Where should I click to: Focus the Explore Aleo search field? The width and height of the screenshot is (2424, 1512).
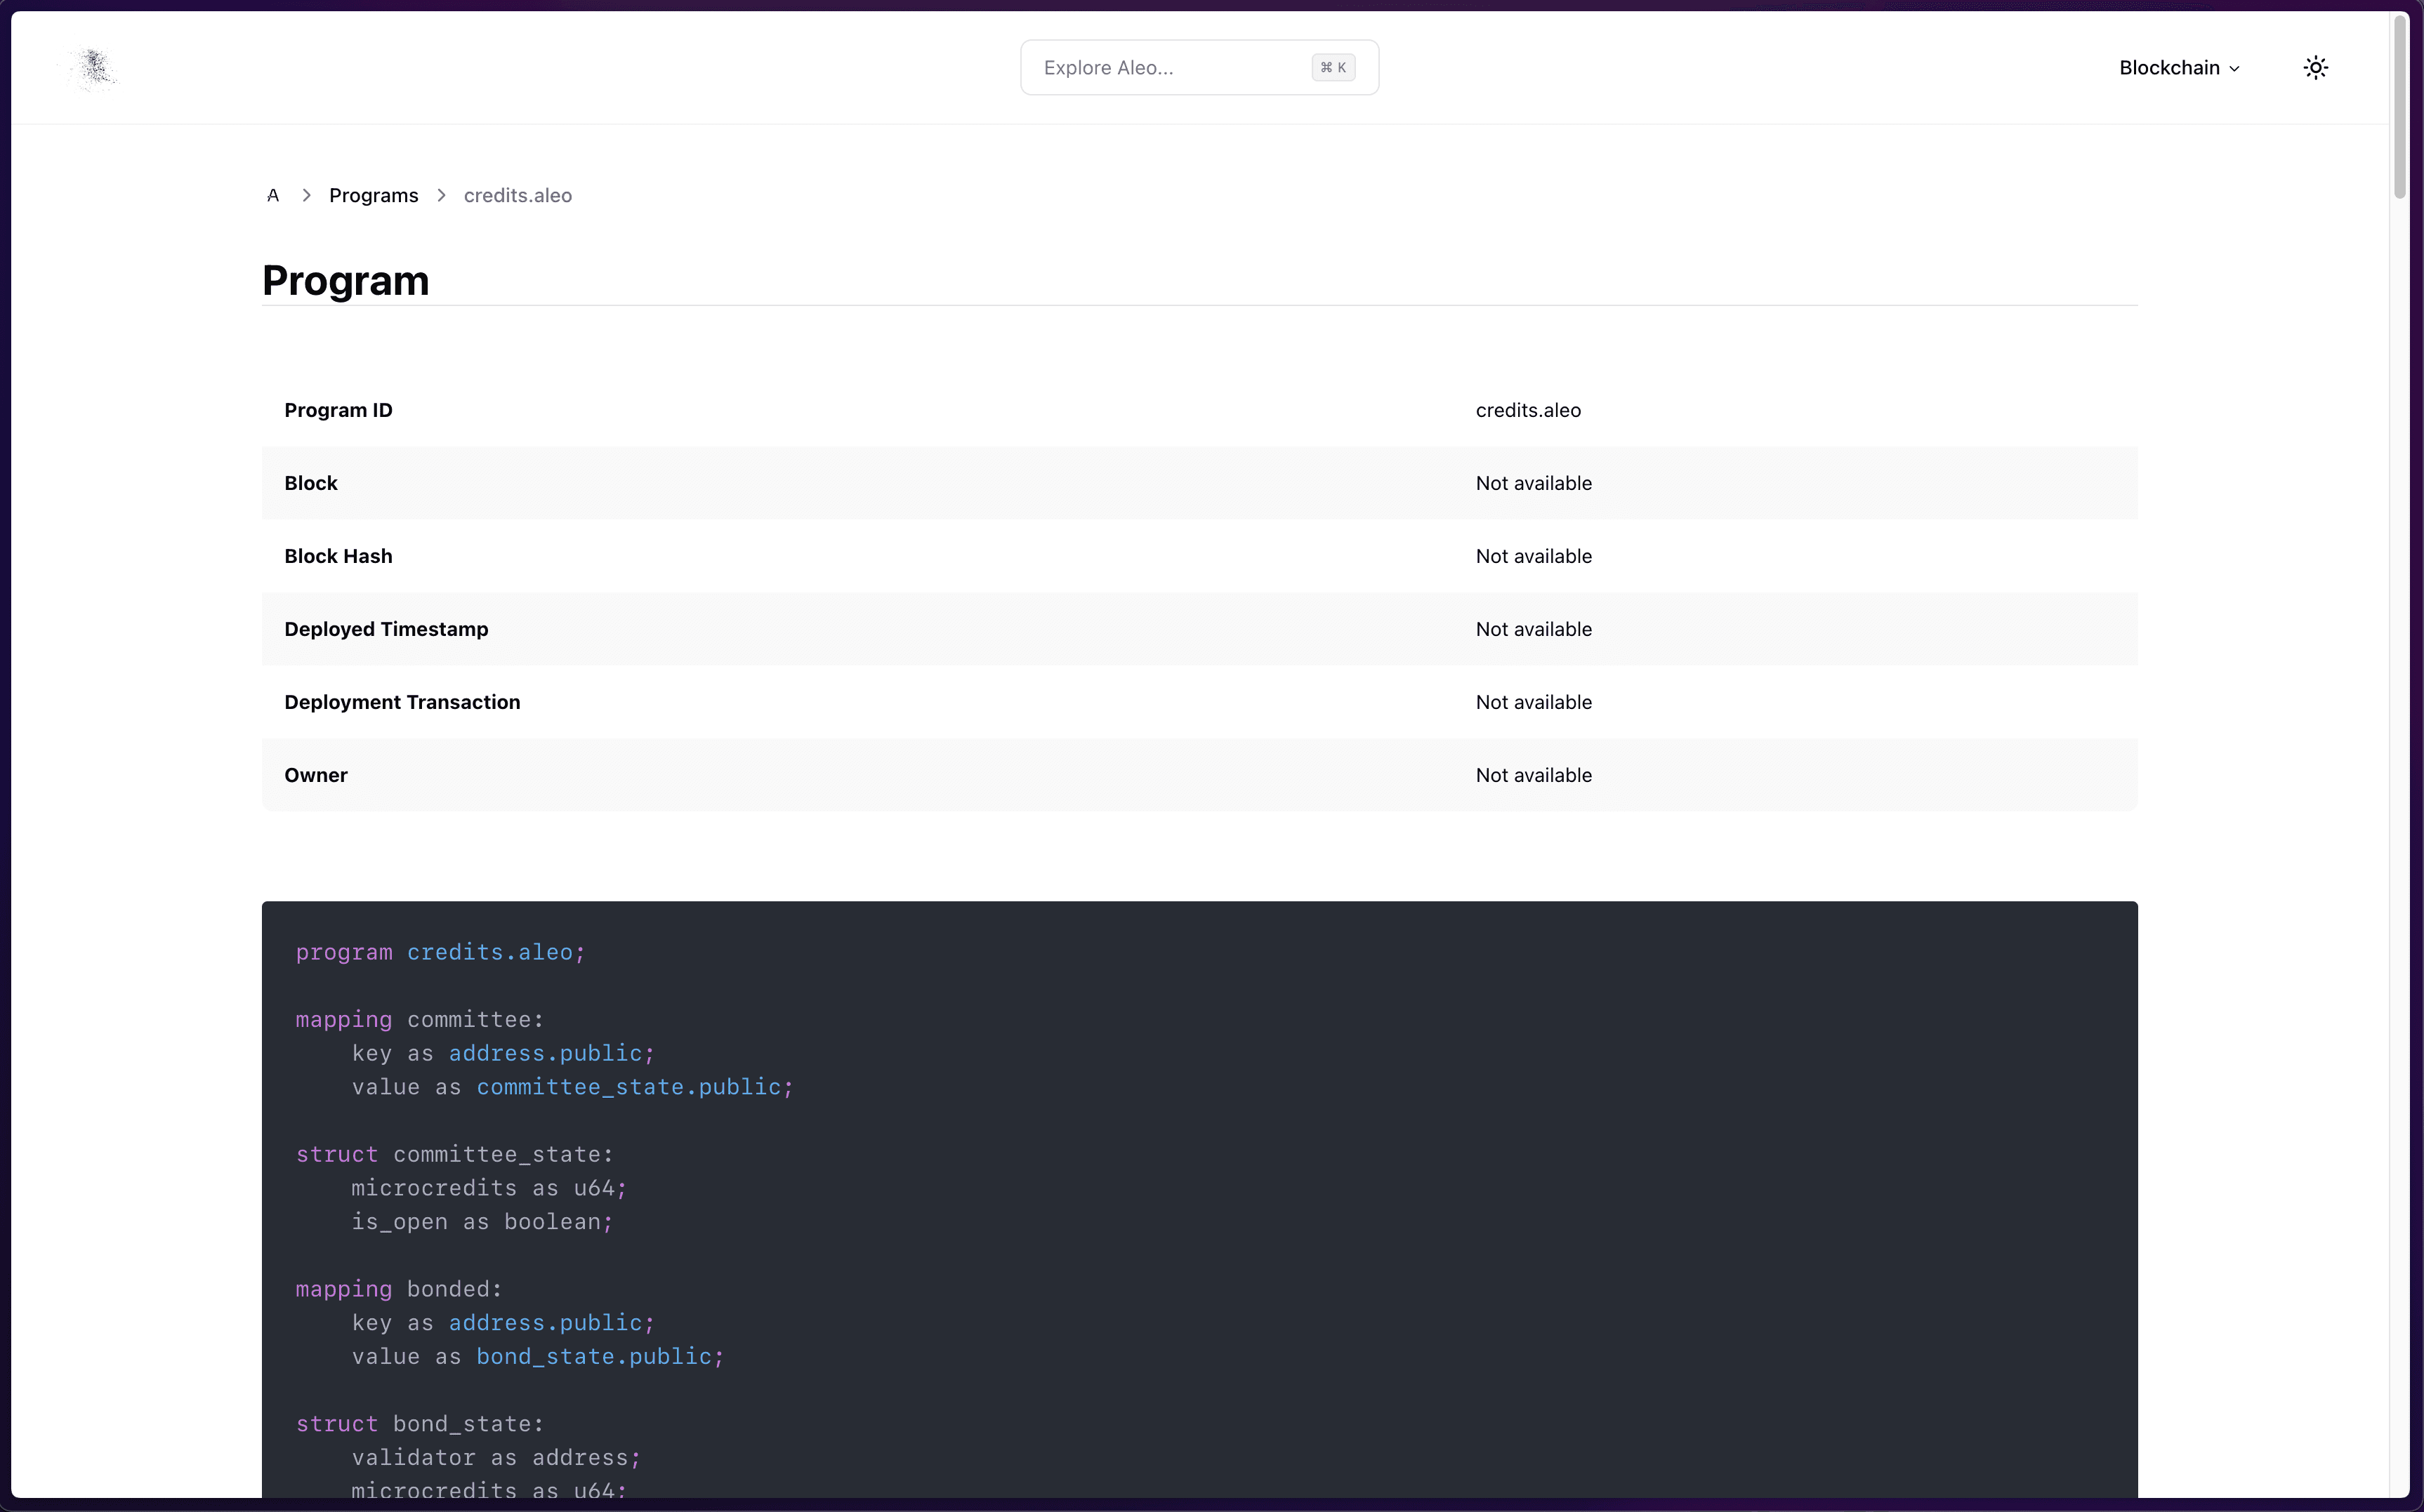coord(1199,68)
